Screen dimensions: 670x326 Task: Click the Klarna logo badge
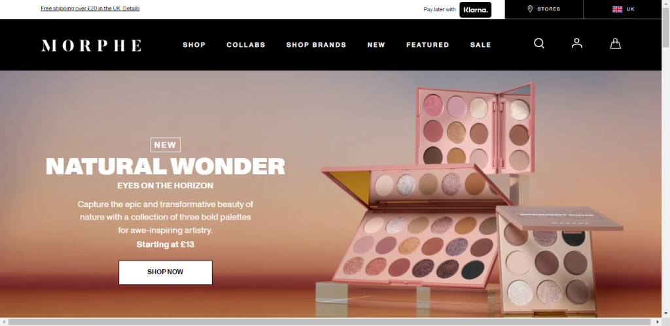tap(475, 10)
